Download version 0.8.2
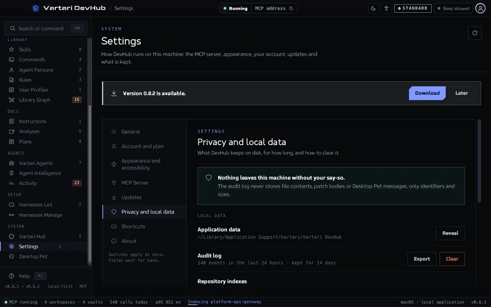 click(427, 93)
